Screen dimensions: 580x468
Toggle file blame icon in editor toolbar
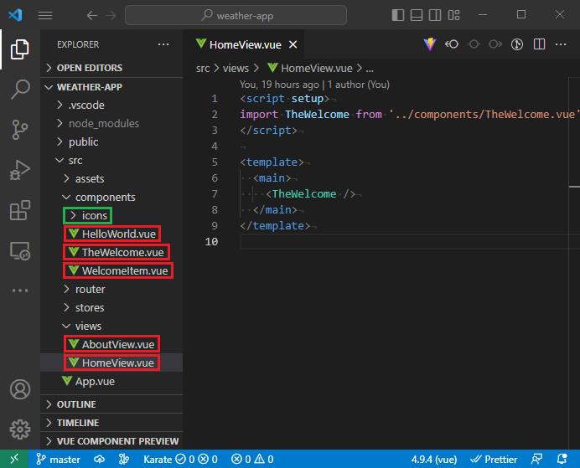(x=517, y=44)
